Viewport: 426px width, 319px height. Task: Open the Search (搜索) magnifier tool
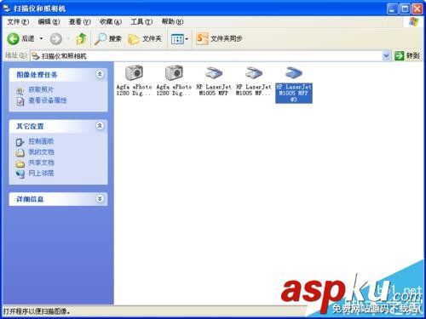(108, 39)
